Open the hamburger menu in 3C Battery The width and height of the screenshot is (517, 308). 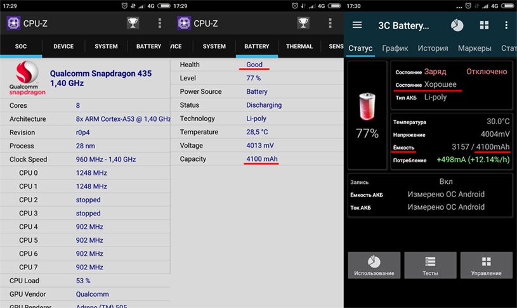(x=357, y=25)
